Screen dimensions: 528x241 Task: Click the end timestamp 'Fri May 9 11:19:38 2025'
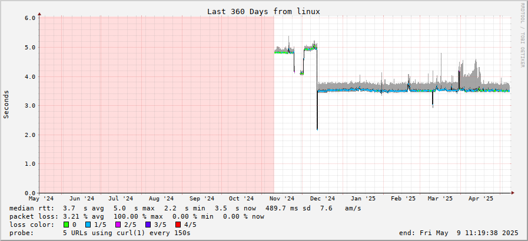click(469, 233)
